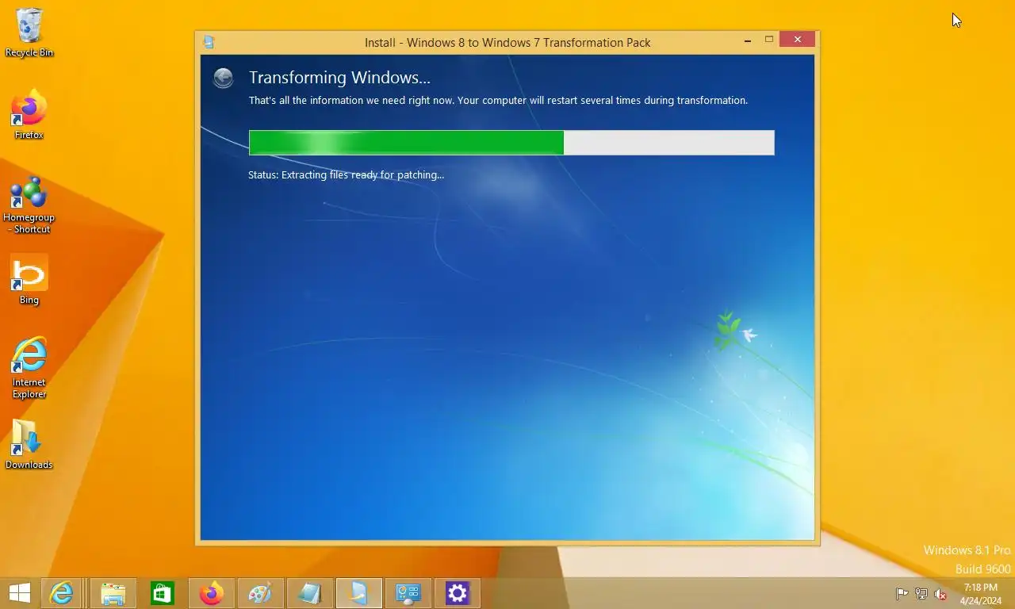This screenshot has height=609, width=1015.
Task: Click 'Status: Extracting files ready for patching...' text
Action: [346, 174]
